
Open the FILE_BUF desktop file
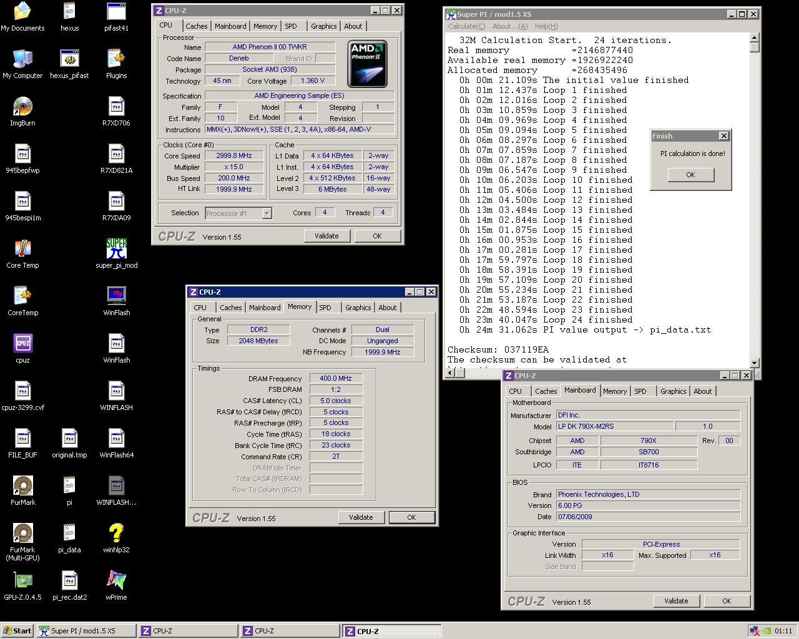[22, 443]
